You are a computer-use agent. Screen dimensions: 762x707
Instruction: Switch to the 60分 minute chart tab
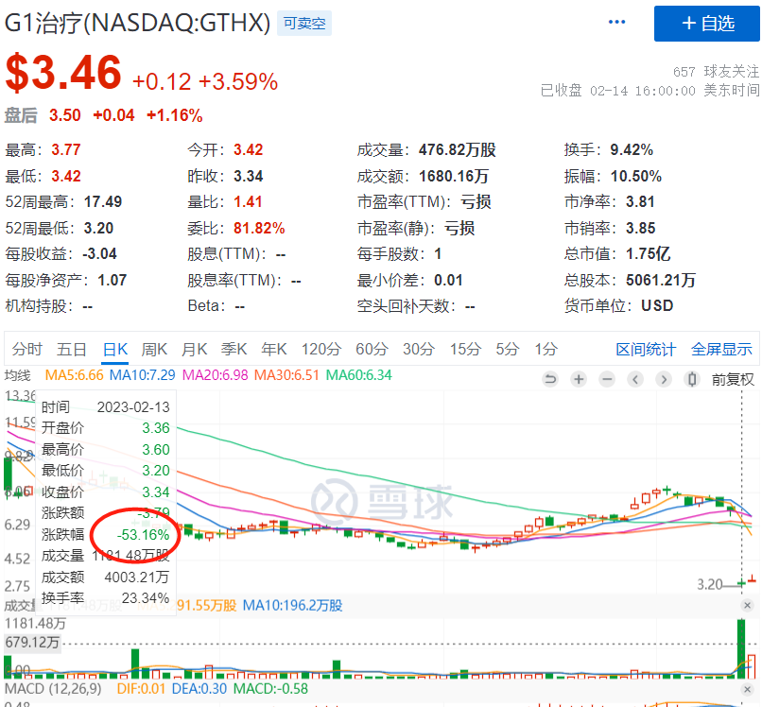click(372, 349)
